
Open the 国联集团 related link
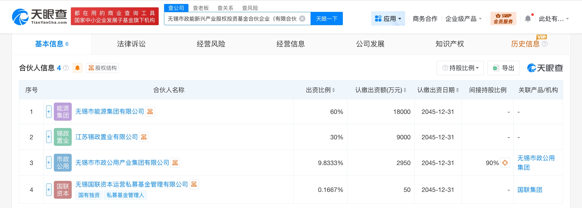point(530,190)
